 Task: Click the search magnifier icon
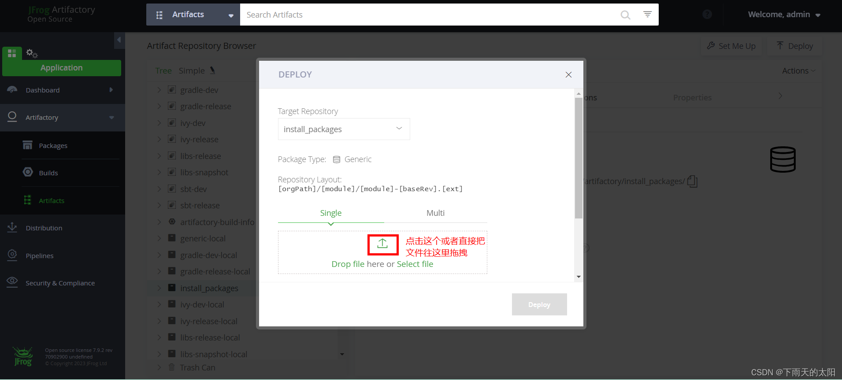(x=625, y=15)
